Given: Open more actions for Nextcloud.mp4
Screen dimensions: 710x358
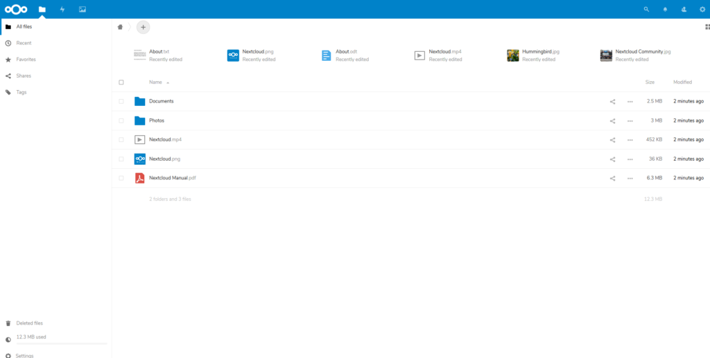Looking at the screenshot, I should 630,140.
